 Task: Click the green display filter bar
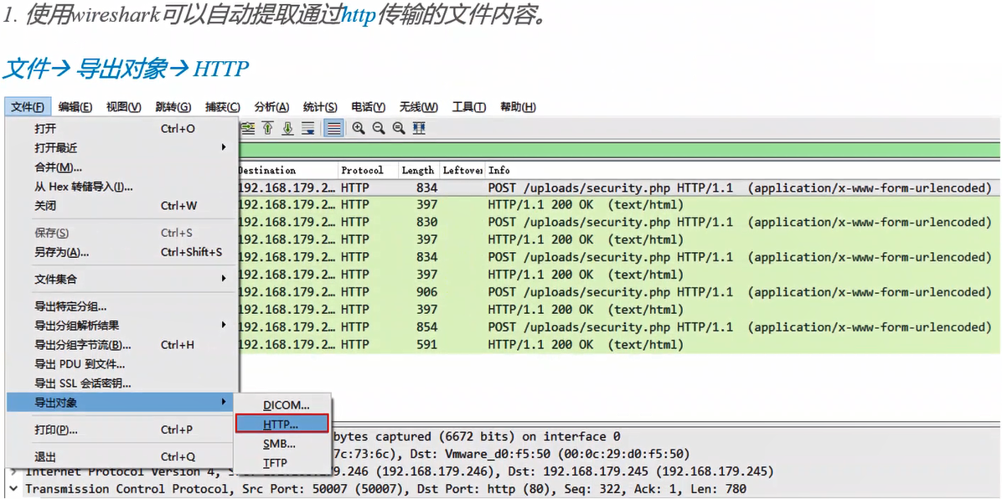620,151
